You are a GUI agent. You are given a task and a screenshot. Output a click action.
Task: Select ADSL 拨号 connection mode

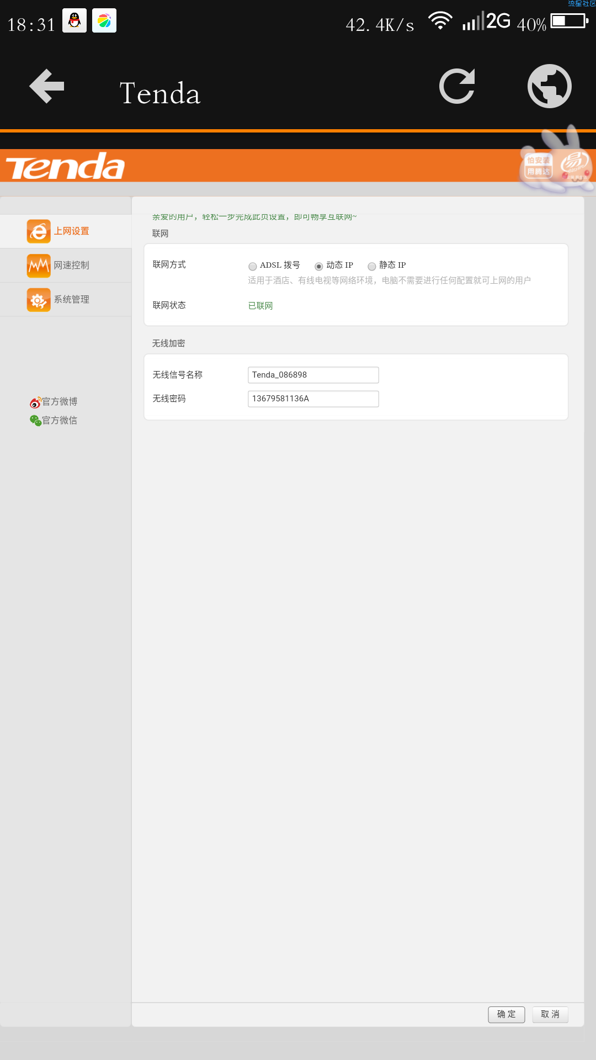click(253, 266)
